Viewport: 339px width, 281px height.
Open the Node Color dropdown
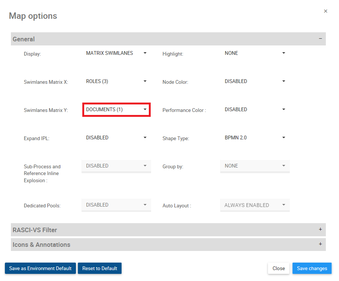[x=255, y=82]
